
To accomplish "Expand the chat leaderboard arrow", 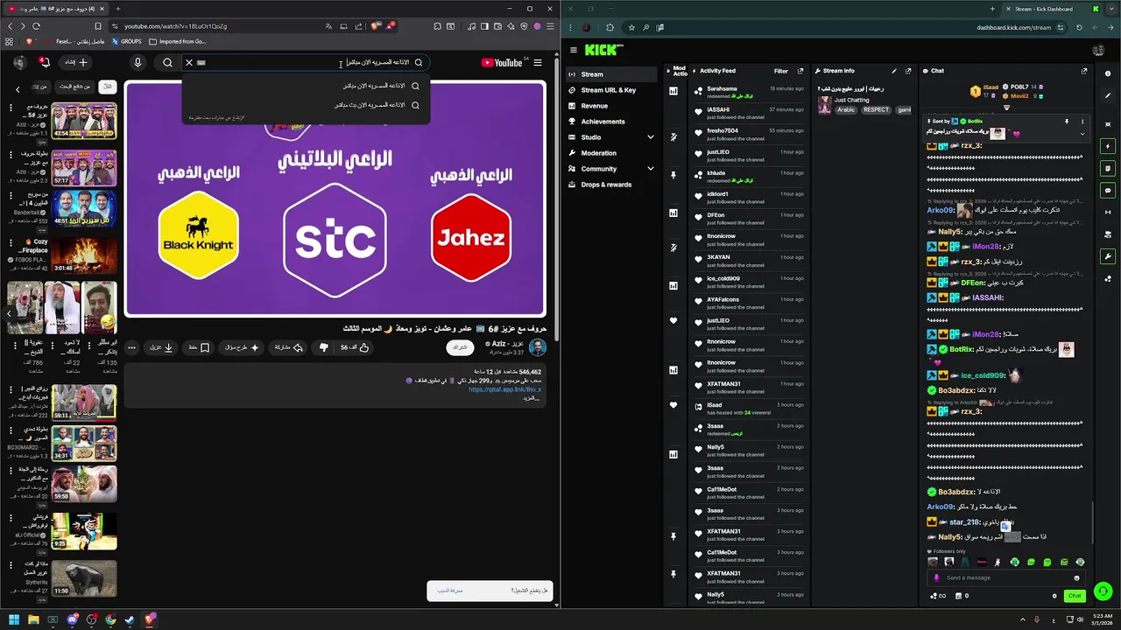I will click(1006, 107).
